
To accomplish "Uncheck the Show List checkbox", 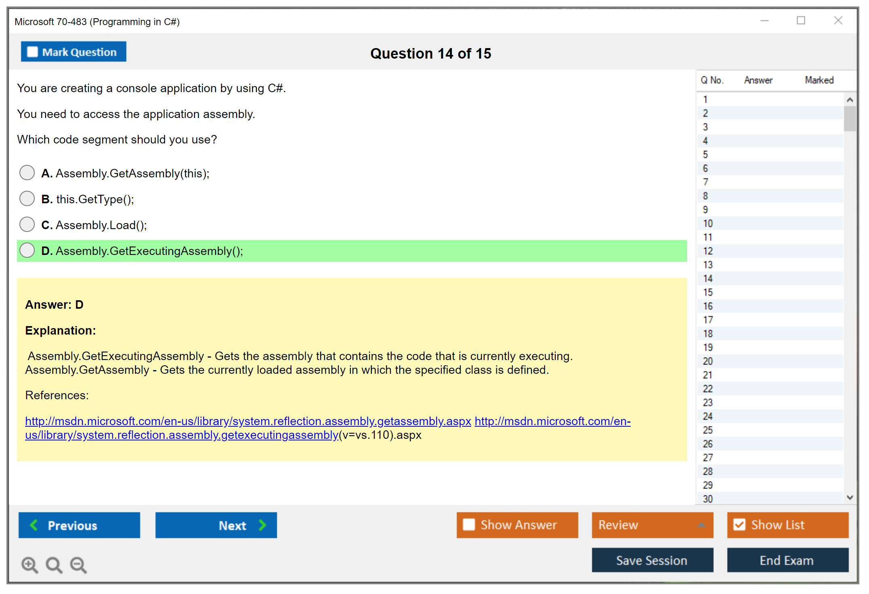I will tap(739, 524).
